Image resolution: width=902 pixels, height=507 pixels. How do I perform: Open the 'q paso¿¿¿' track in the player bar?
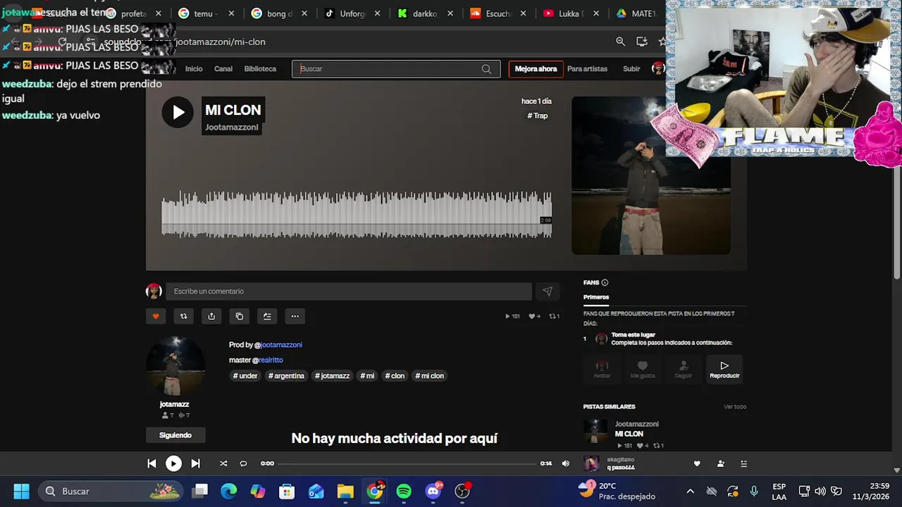tap(621, 468)
